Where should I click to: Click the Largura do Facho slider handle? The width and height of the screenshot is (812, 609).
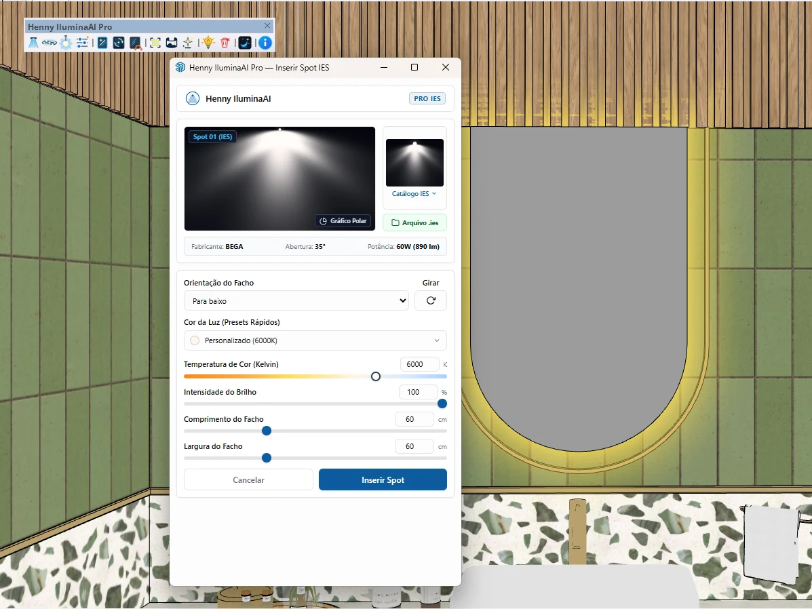pos(267,458)
